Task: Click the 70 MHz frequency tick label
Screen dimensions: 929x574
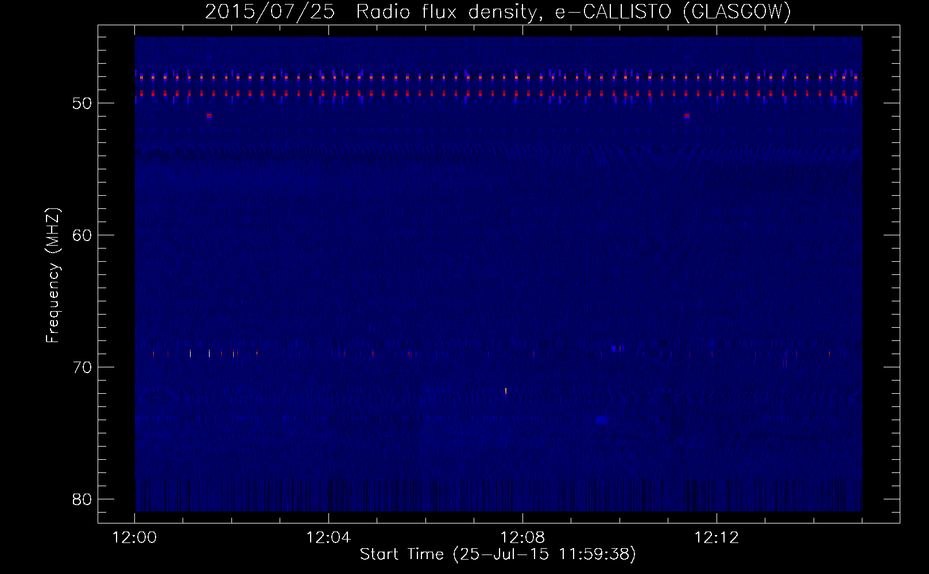Action: tap(82, 367)
